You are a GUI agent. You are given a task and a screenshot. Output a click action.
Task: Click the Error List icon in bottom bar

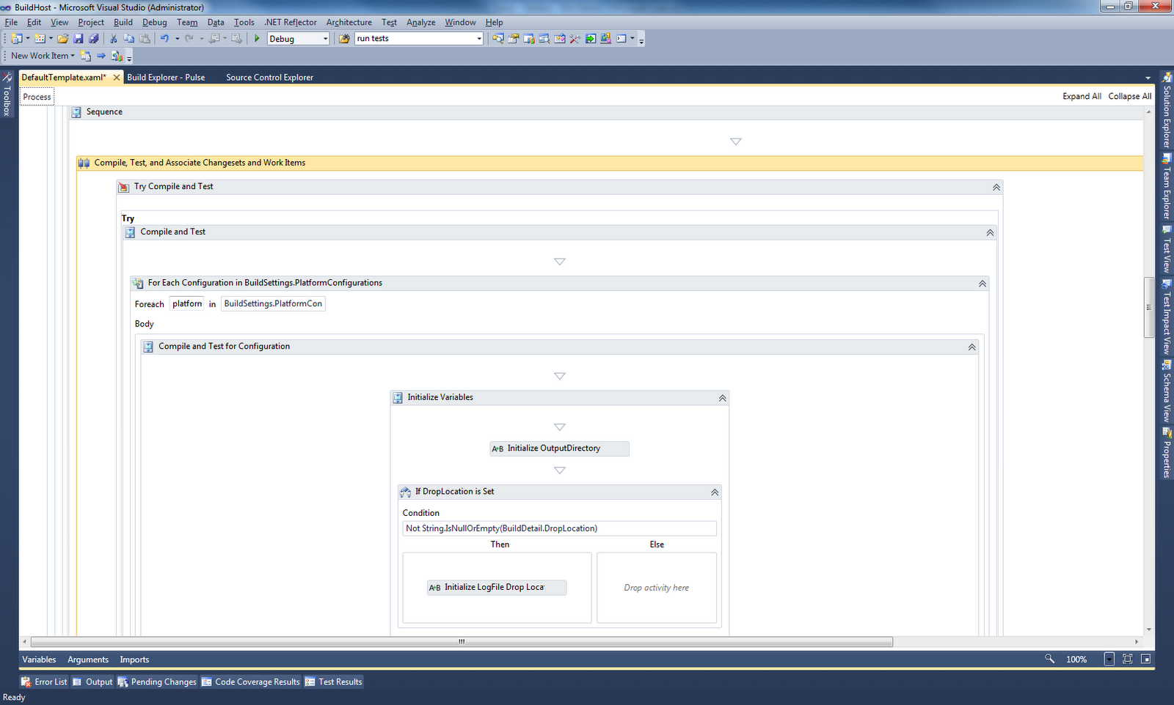click(26, 682)
